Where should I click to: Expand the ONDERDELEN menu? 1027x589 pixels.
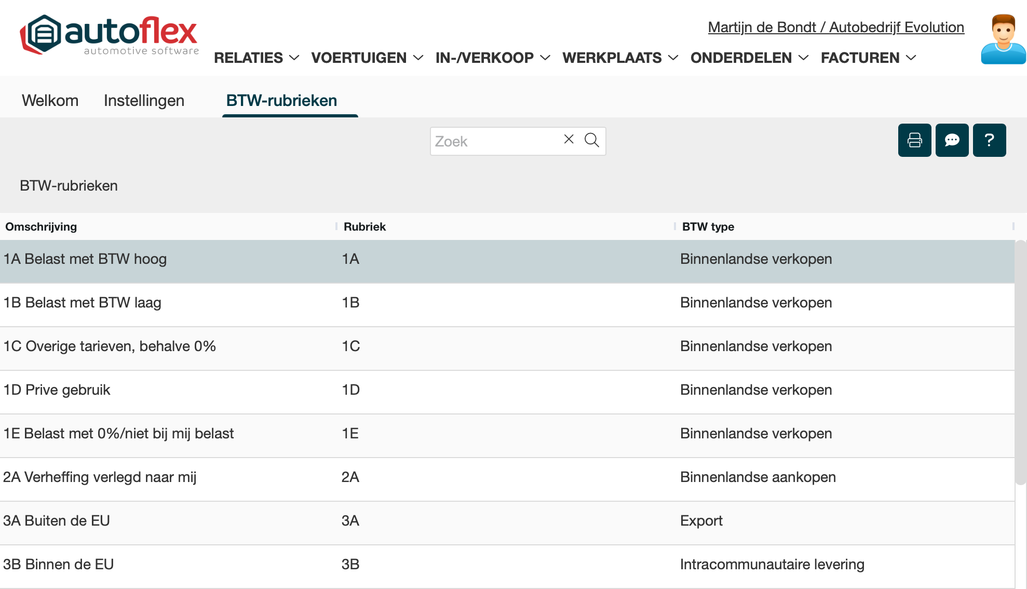tap(749, 58)
